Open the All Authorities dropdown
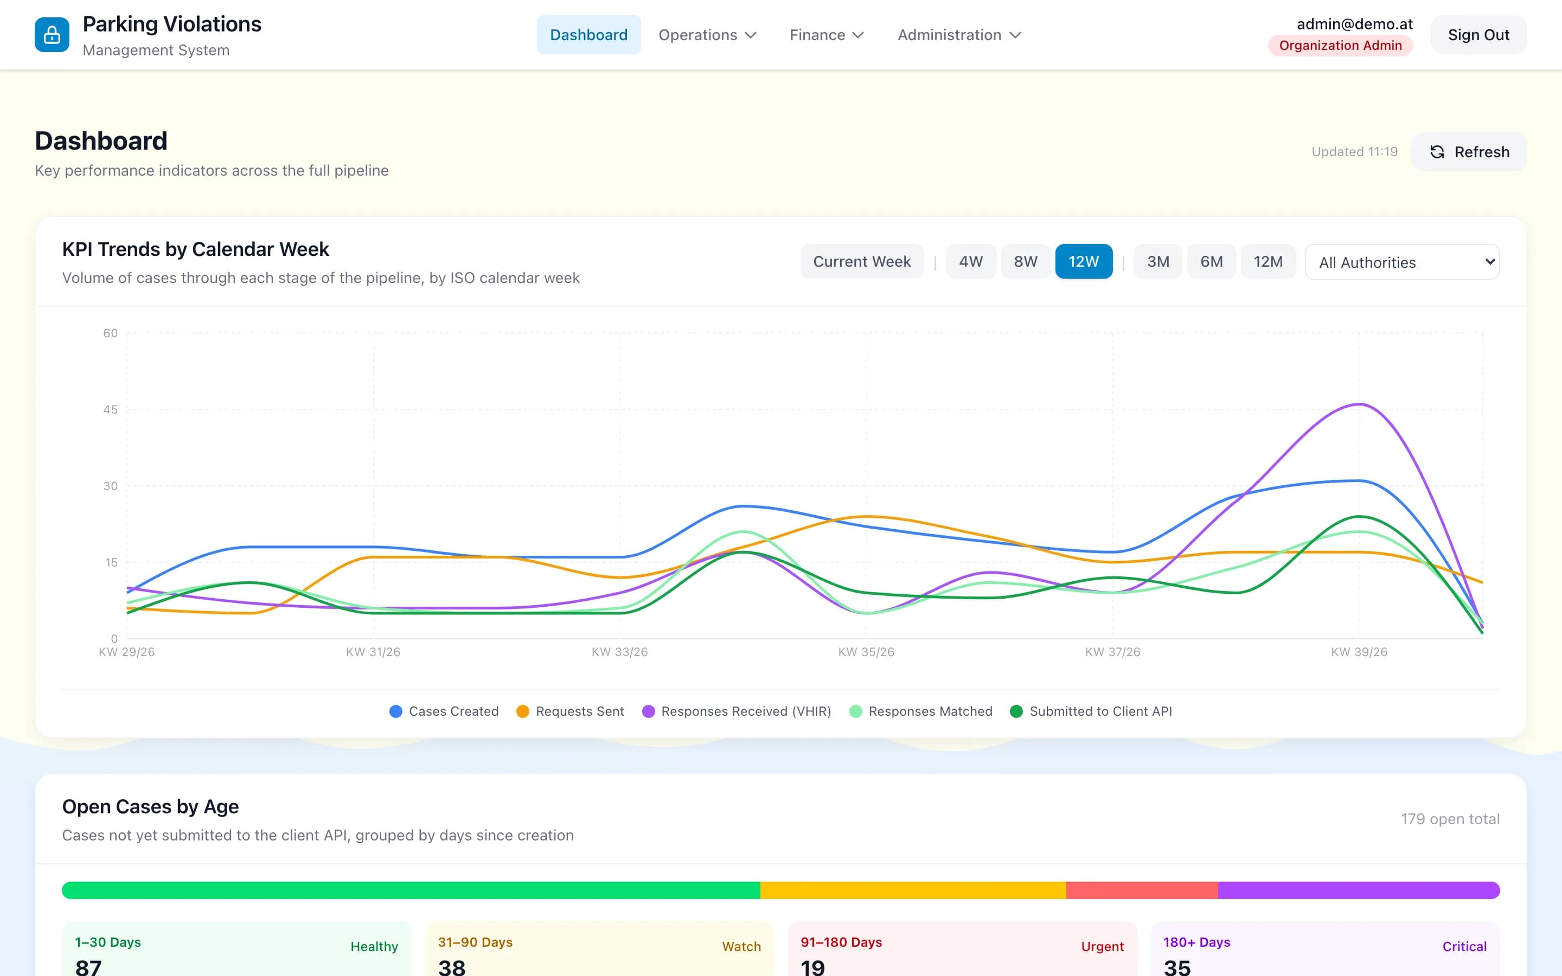Screen dimensions: 1562x976 [1402, 262]
